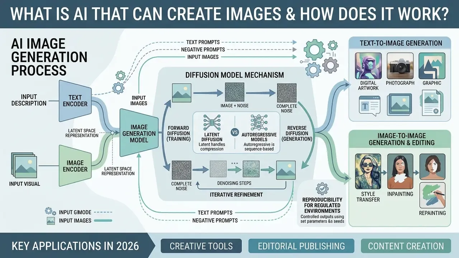
Task: Select the Content Creation button
Action: 406,246
